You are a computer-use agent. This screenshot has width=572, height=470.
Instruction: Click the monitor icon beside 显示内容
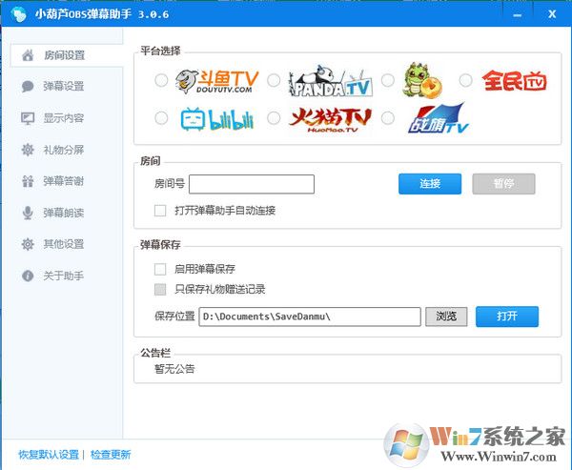[28, 118]
